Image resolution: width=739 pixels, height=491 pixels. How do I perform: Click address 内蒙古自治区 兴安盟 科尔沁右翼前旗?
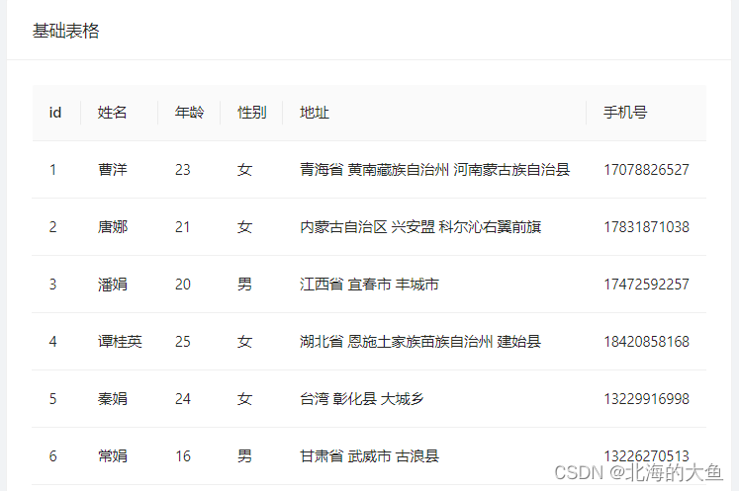click(x=420, y=227)
